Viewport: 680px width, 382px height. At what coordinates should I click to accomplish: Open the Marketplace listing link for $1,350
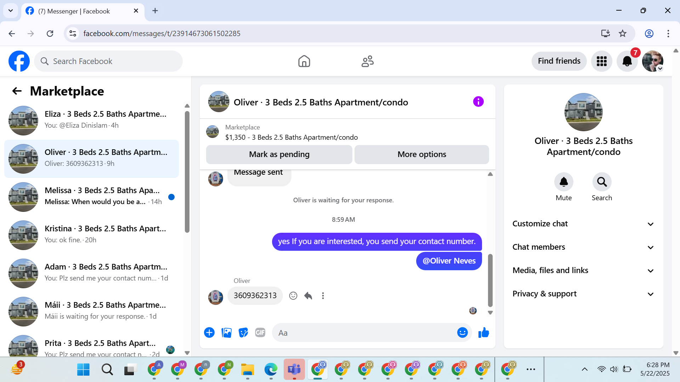click(x=291, y=137)
